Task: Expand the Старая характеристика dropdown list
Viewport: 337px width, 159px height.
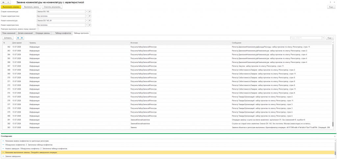Action: point(87,16)
